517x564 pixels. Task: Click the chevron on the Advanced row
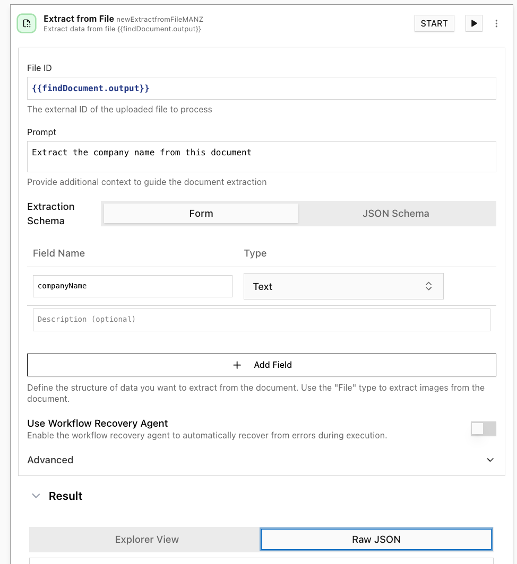click(x=490, y=460)
